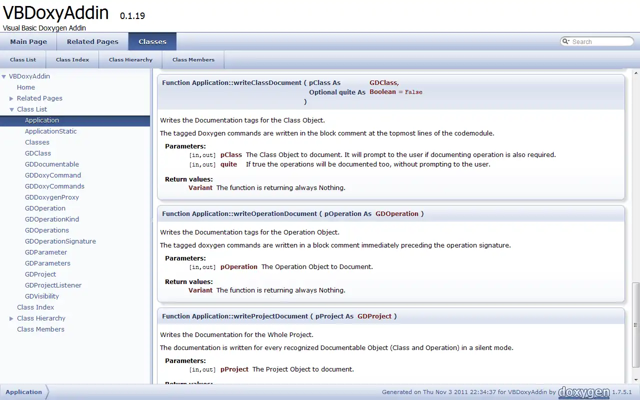Click the sidebar splitter handle

(x=151, y=220)
